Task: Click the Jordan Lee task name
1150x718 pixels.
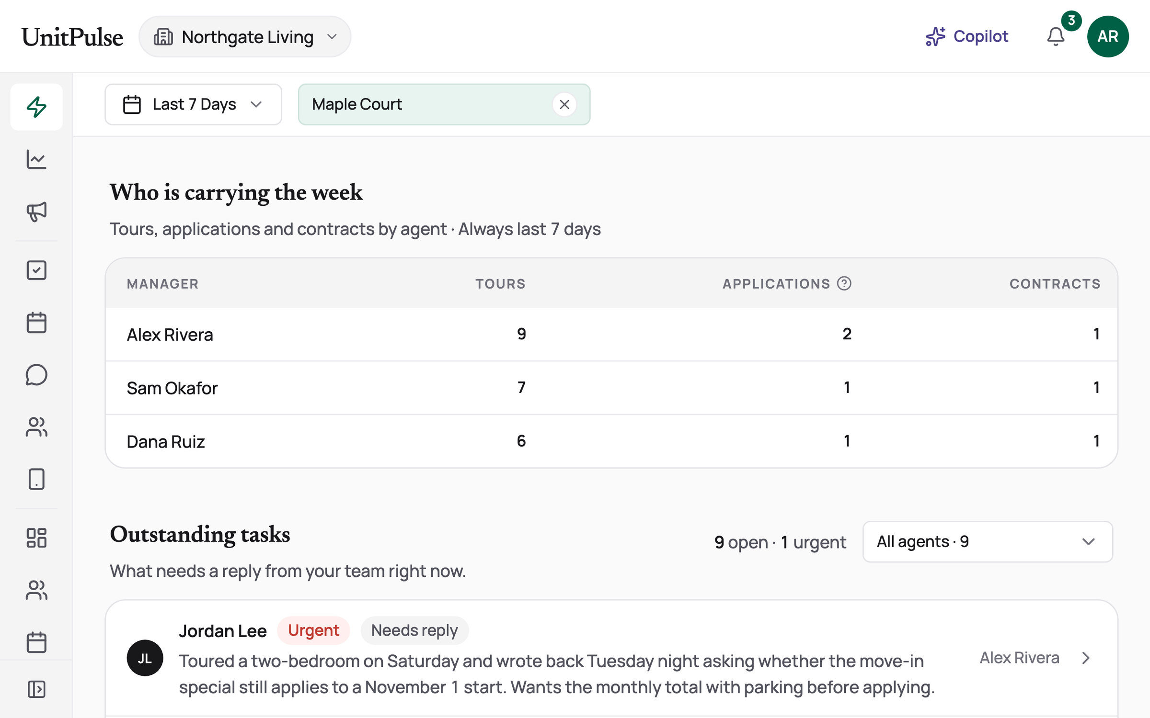Action: coord(223,631)
